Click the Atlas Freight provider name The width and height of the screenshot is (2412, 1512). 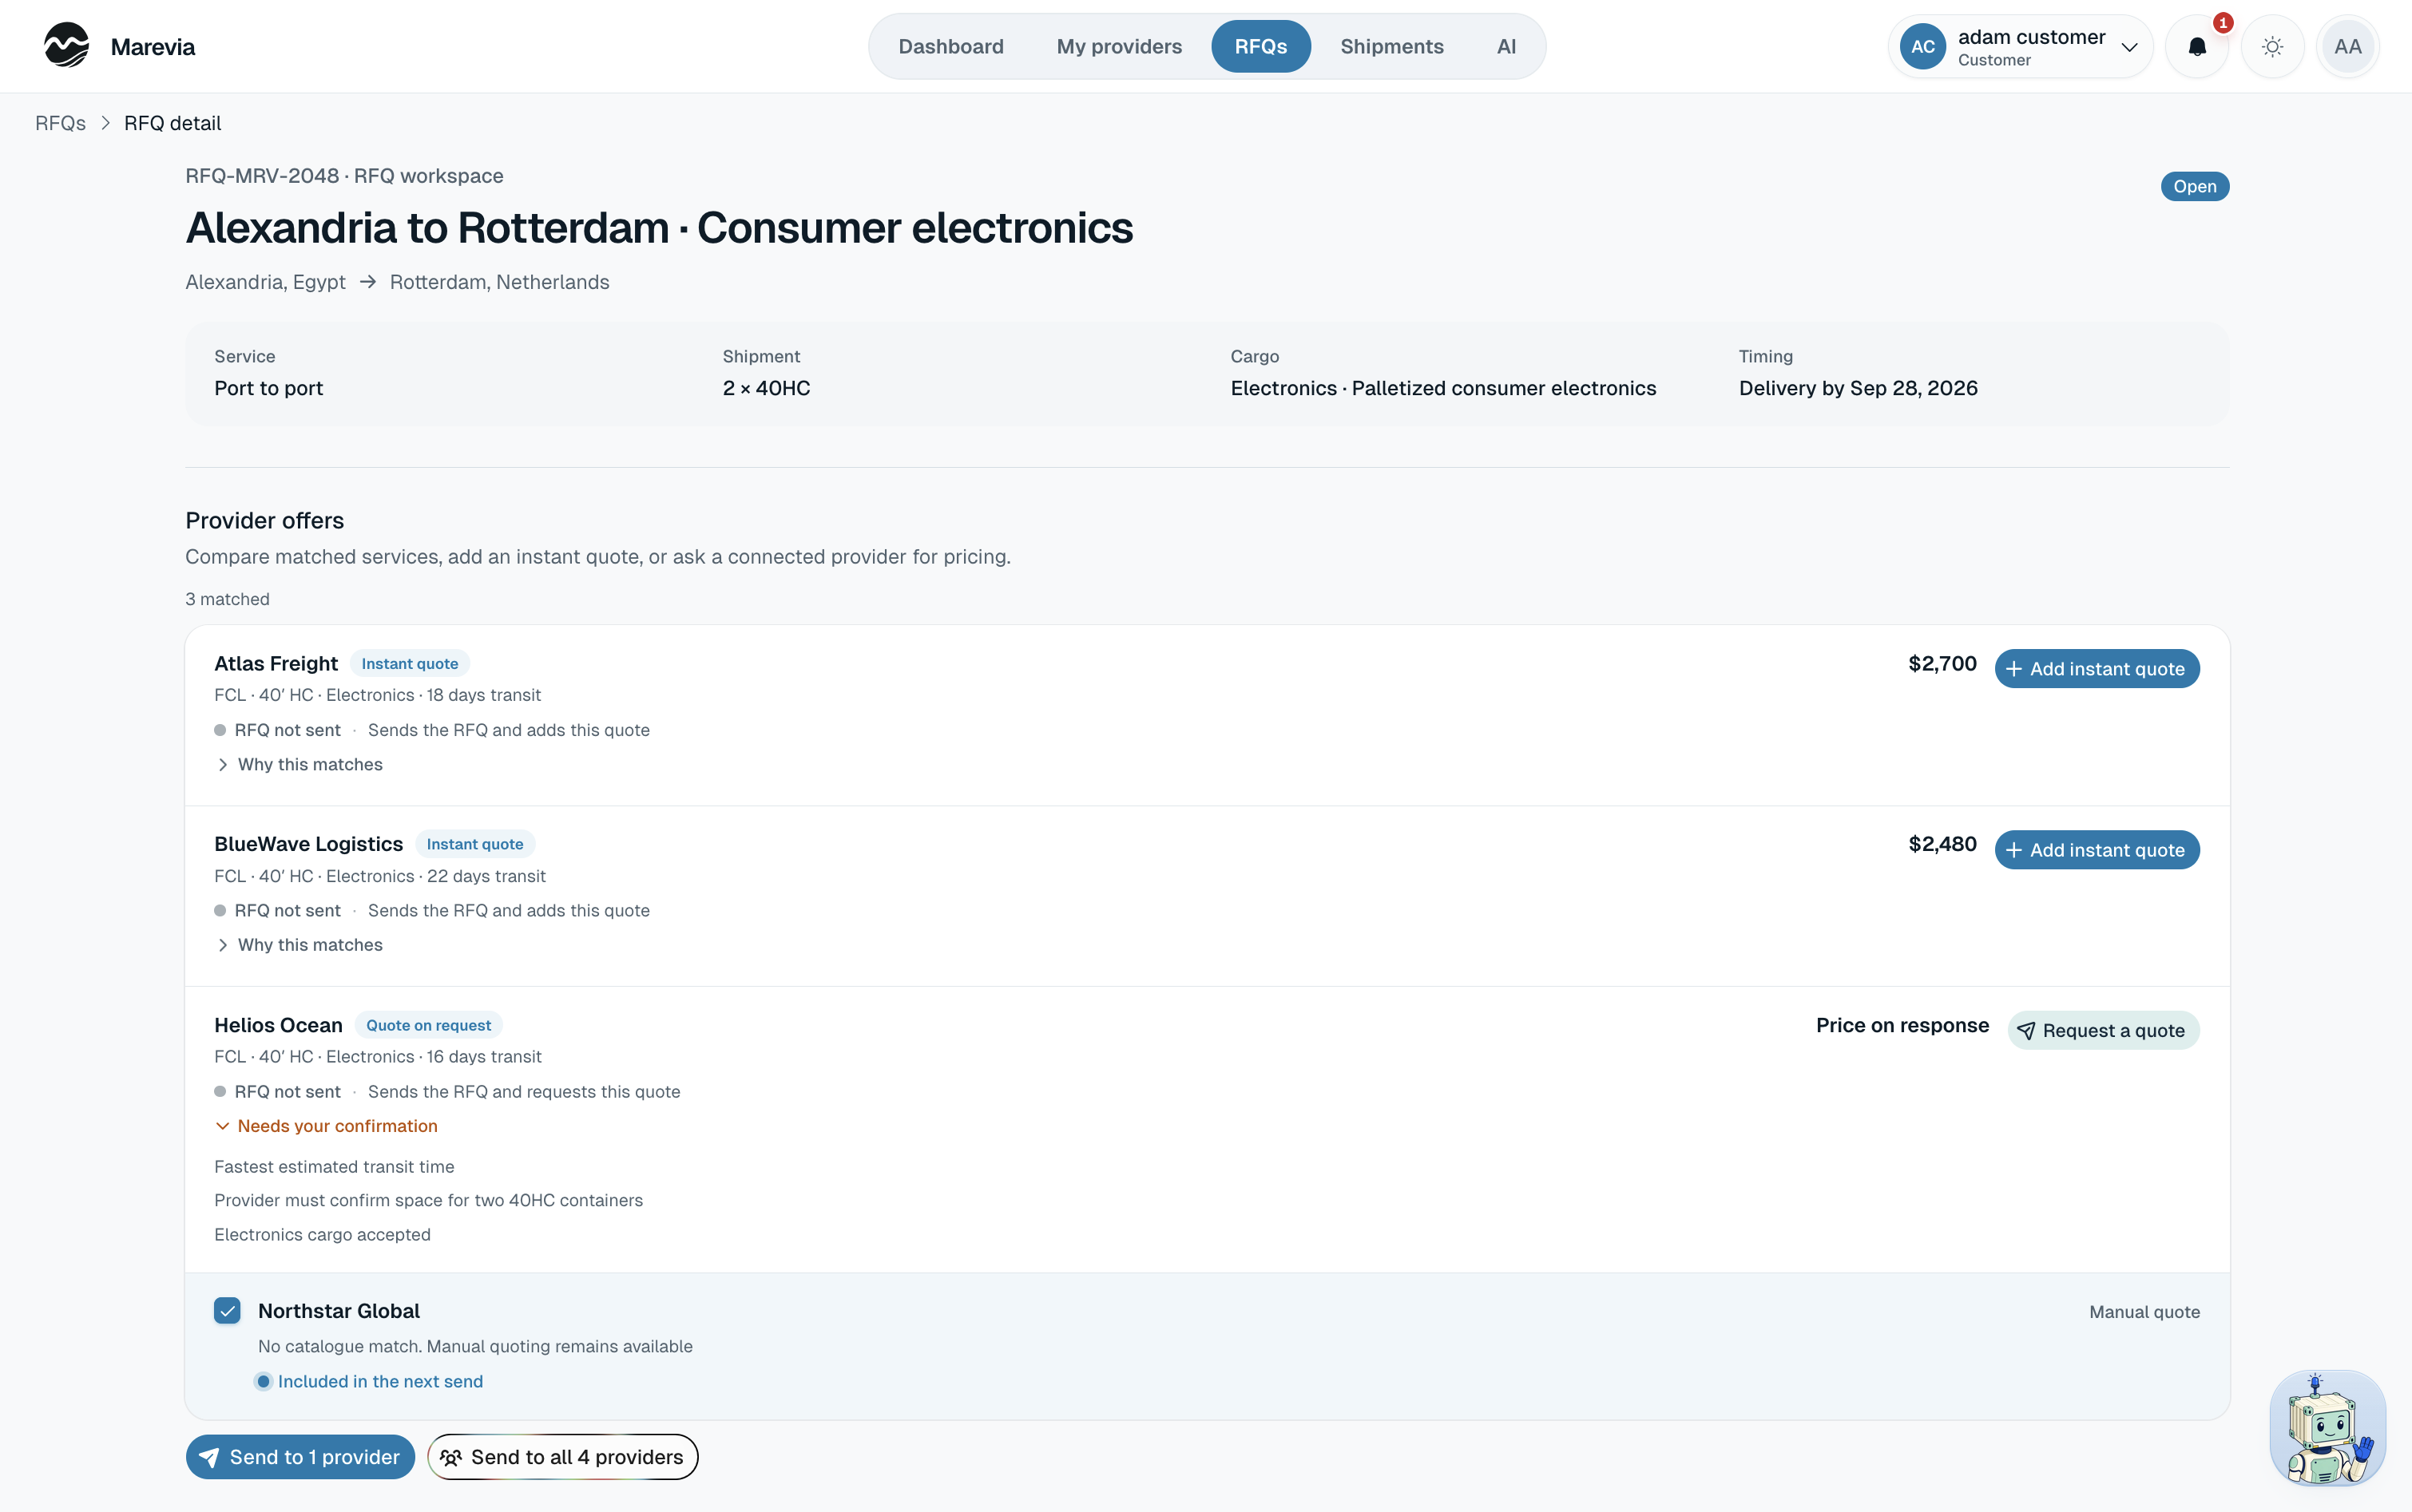276,664
